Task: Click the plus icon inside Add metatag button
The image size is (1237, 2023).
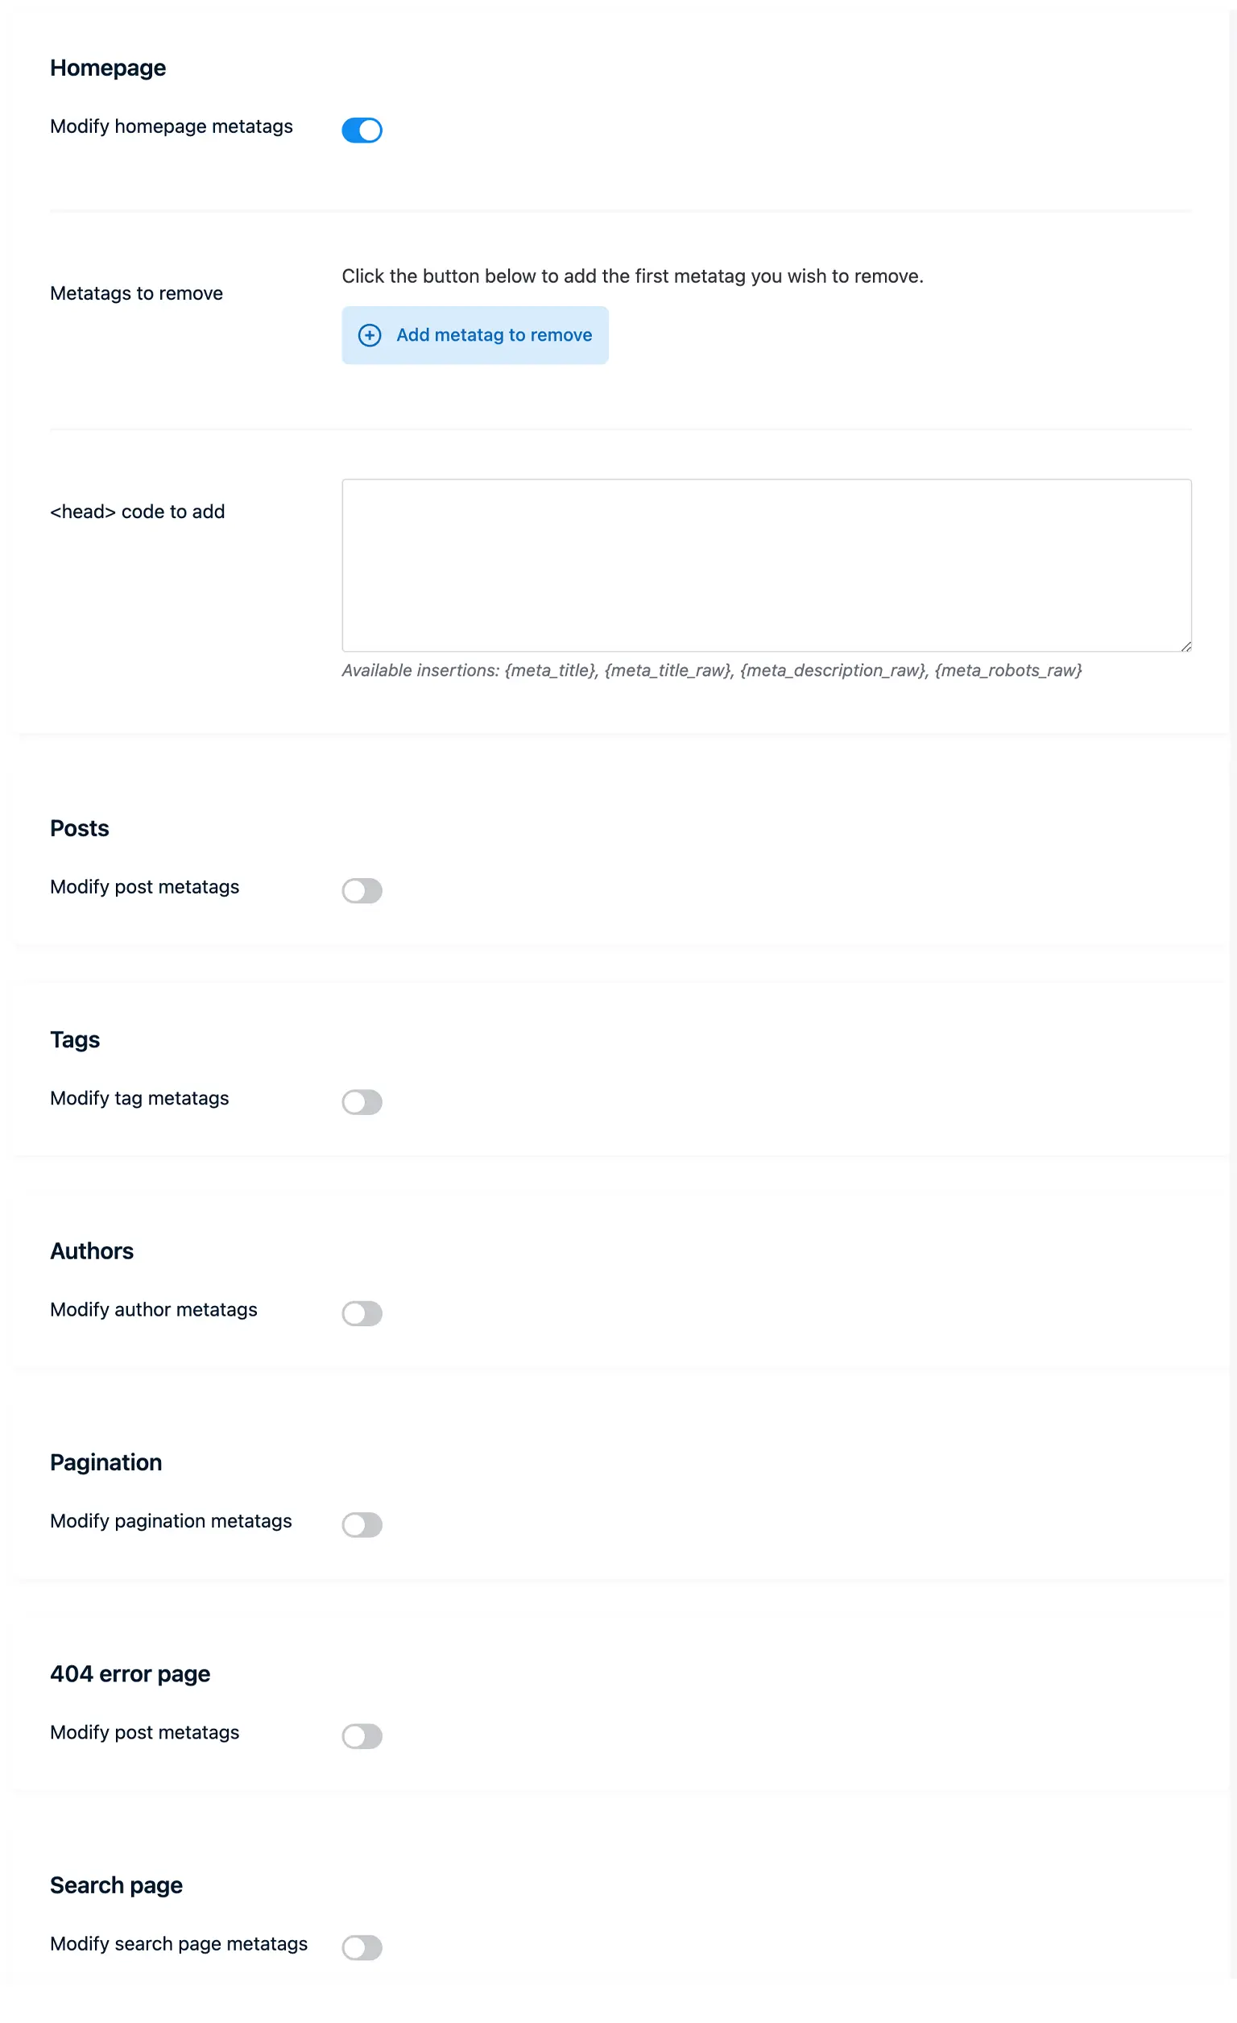Action: (x=370, y=336)
